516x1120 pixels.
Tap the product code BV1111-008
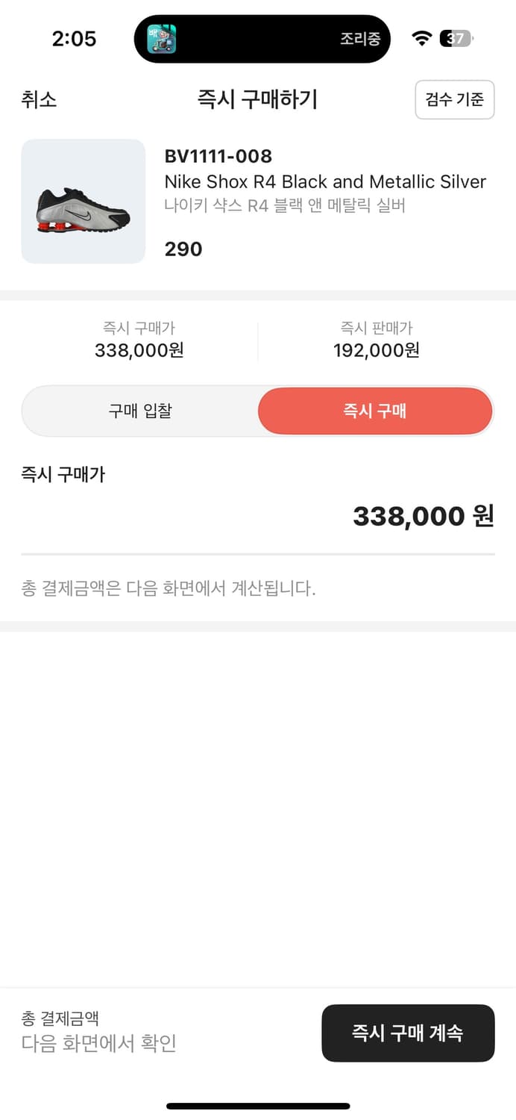tap(218, 156)
